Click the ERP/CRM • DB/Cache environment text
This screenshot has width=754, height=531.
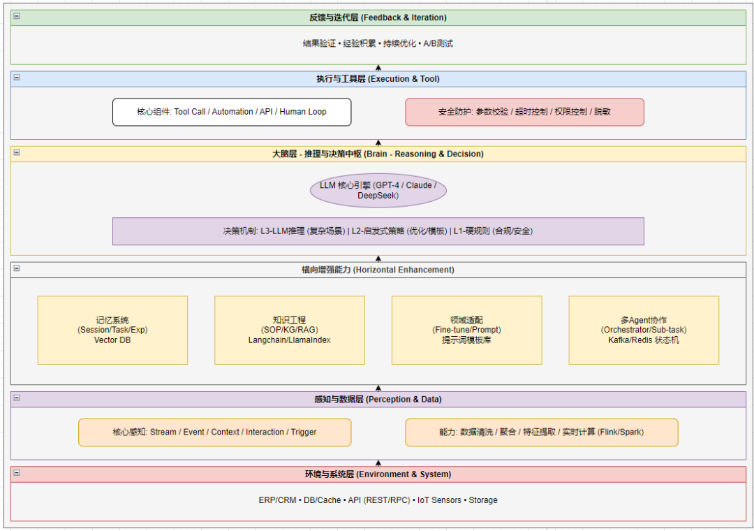tap(378, 500)
